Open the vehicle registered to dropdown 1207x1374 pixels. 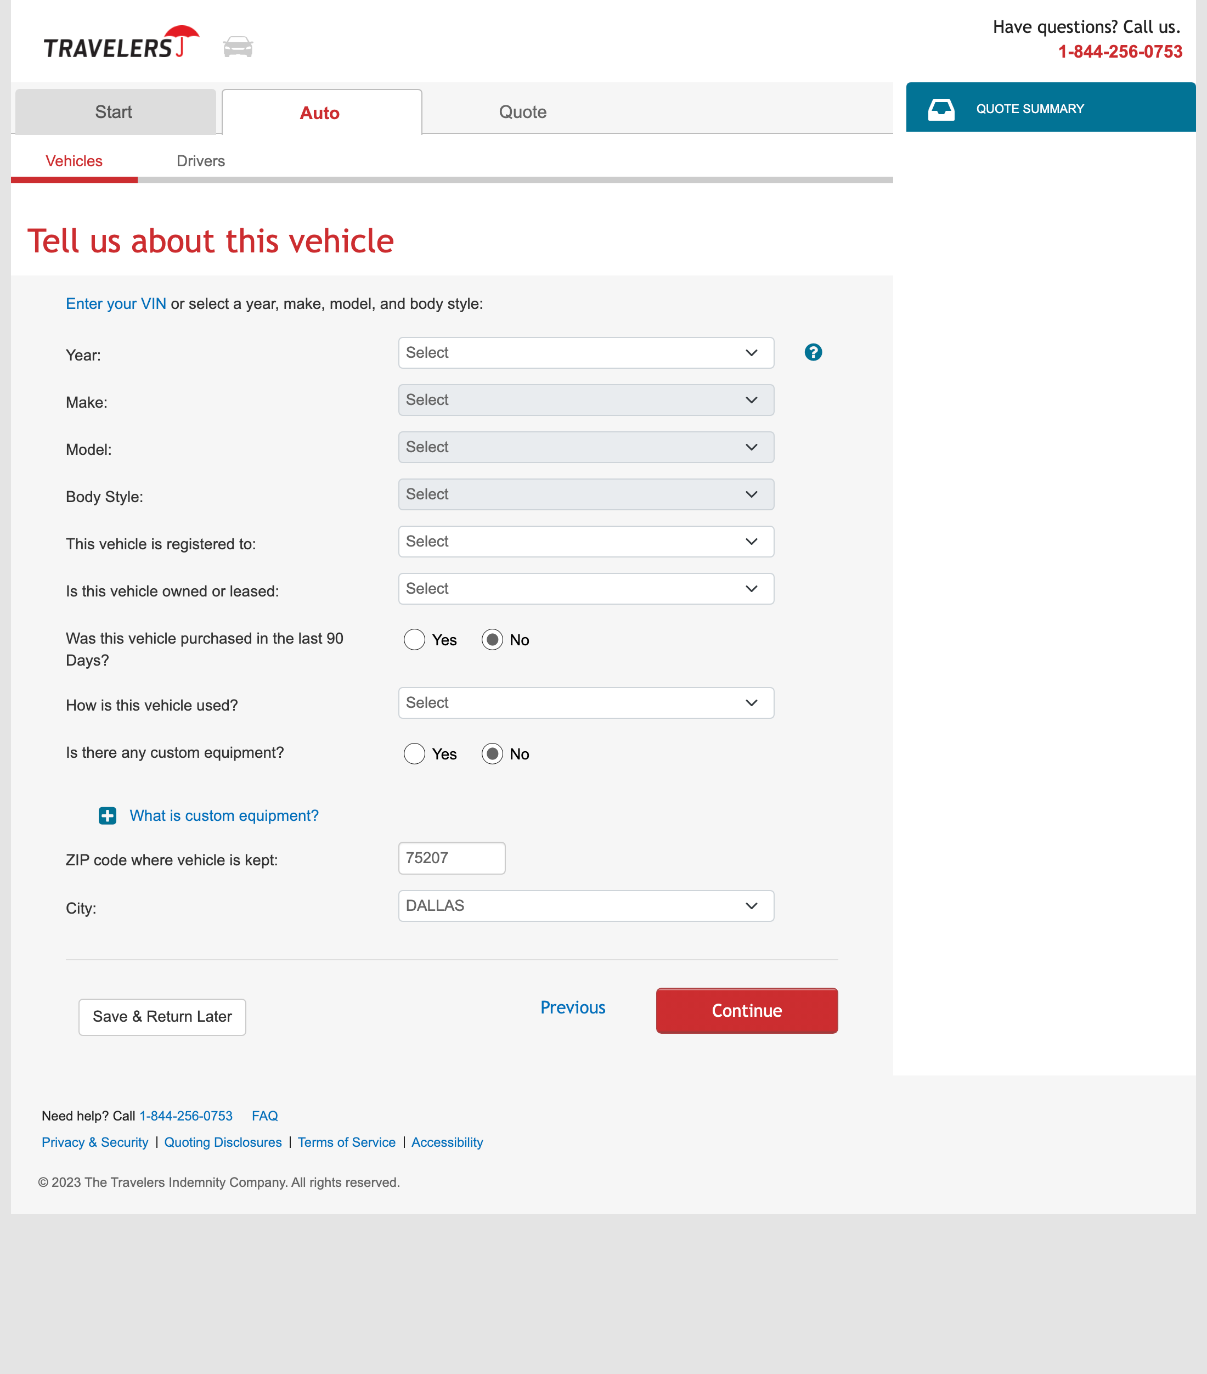point(585,541)
